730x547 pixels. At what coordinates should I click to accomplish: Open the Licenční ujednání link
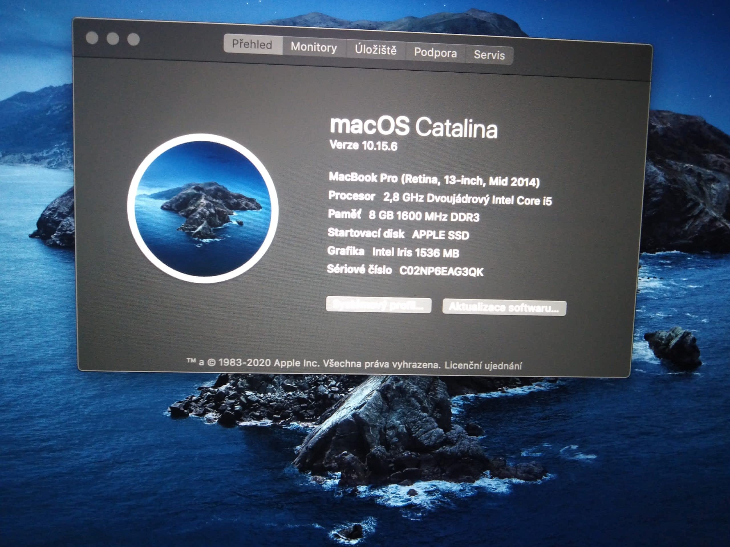click(483, 366)
